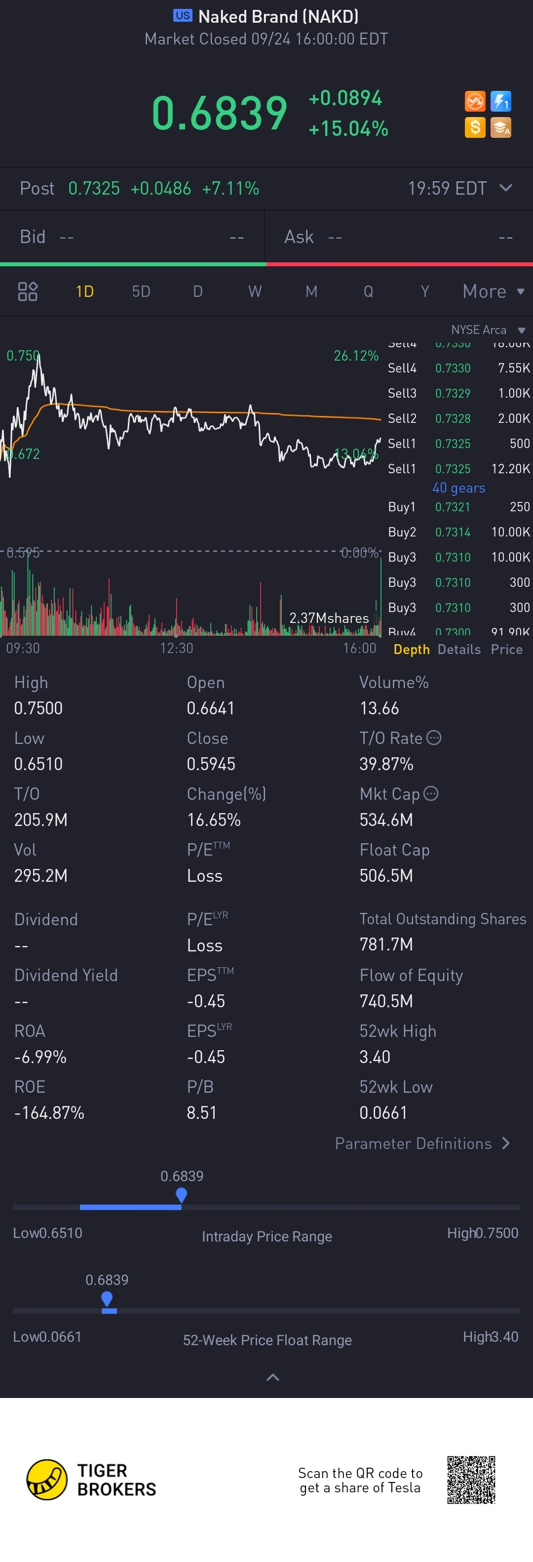Screen dimensions: 533x1562
Task: Switch to the 5D chart tab
Action: 141,291
